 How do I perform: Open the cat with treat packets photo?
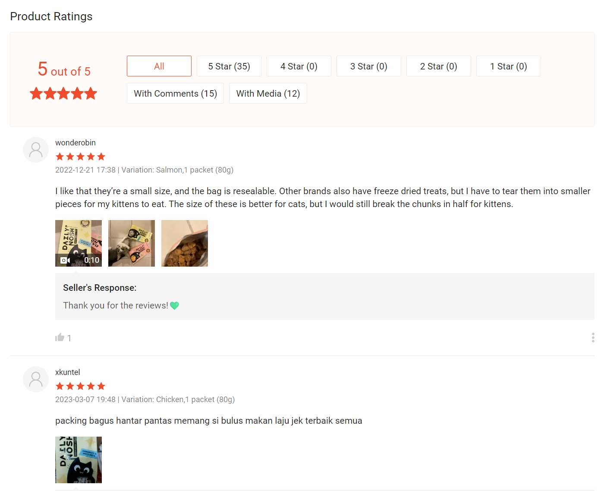tap(132, 243)
